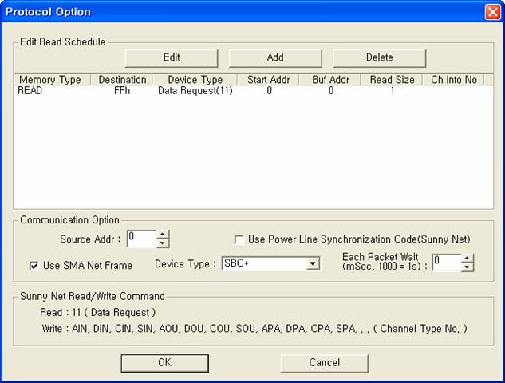Sort by Memory Type column header

(49, 80)
